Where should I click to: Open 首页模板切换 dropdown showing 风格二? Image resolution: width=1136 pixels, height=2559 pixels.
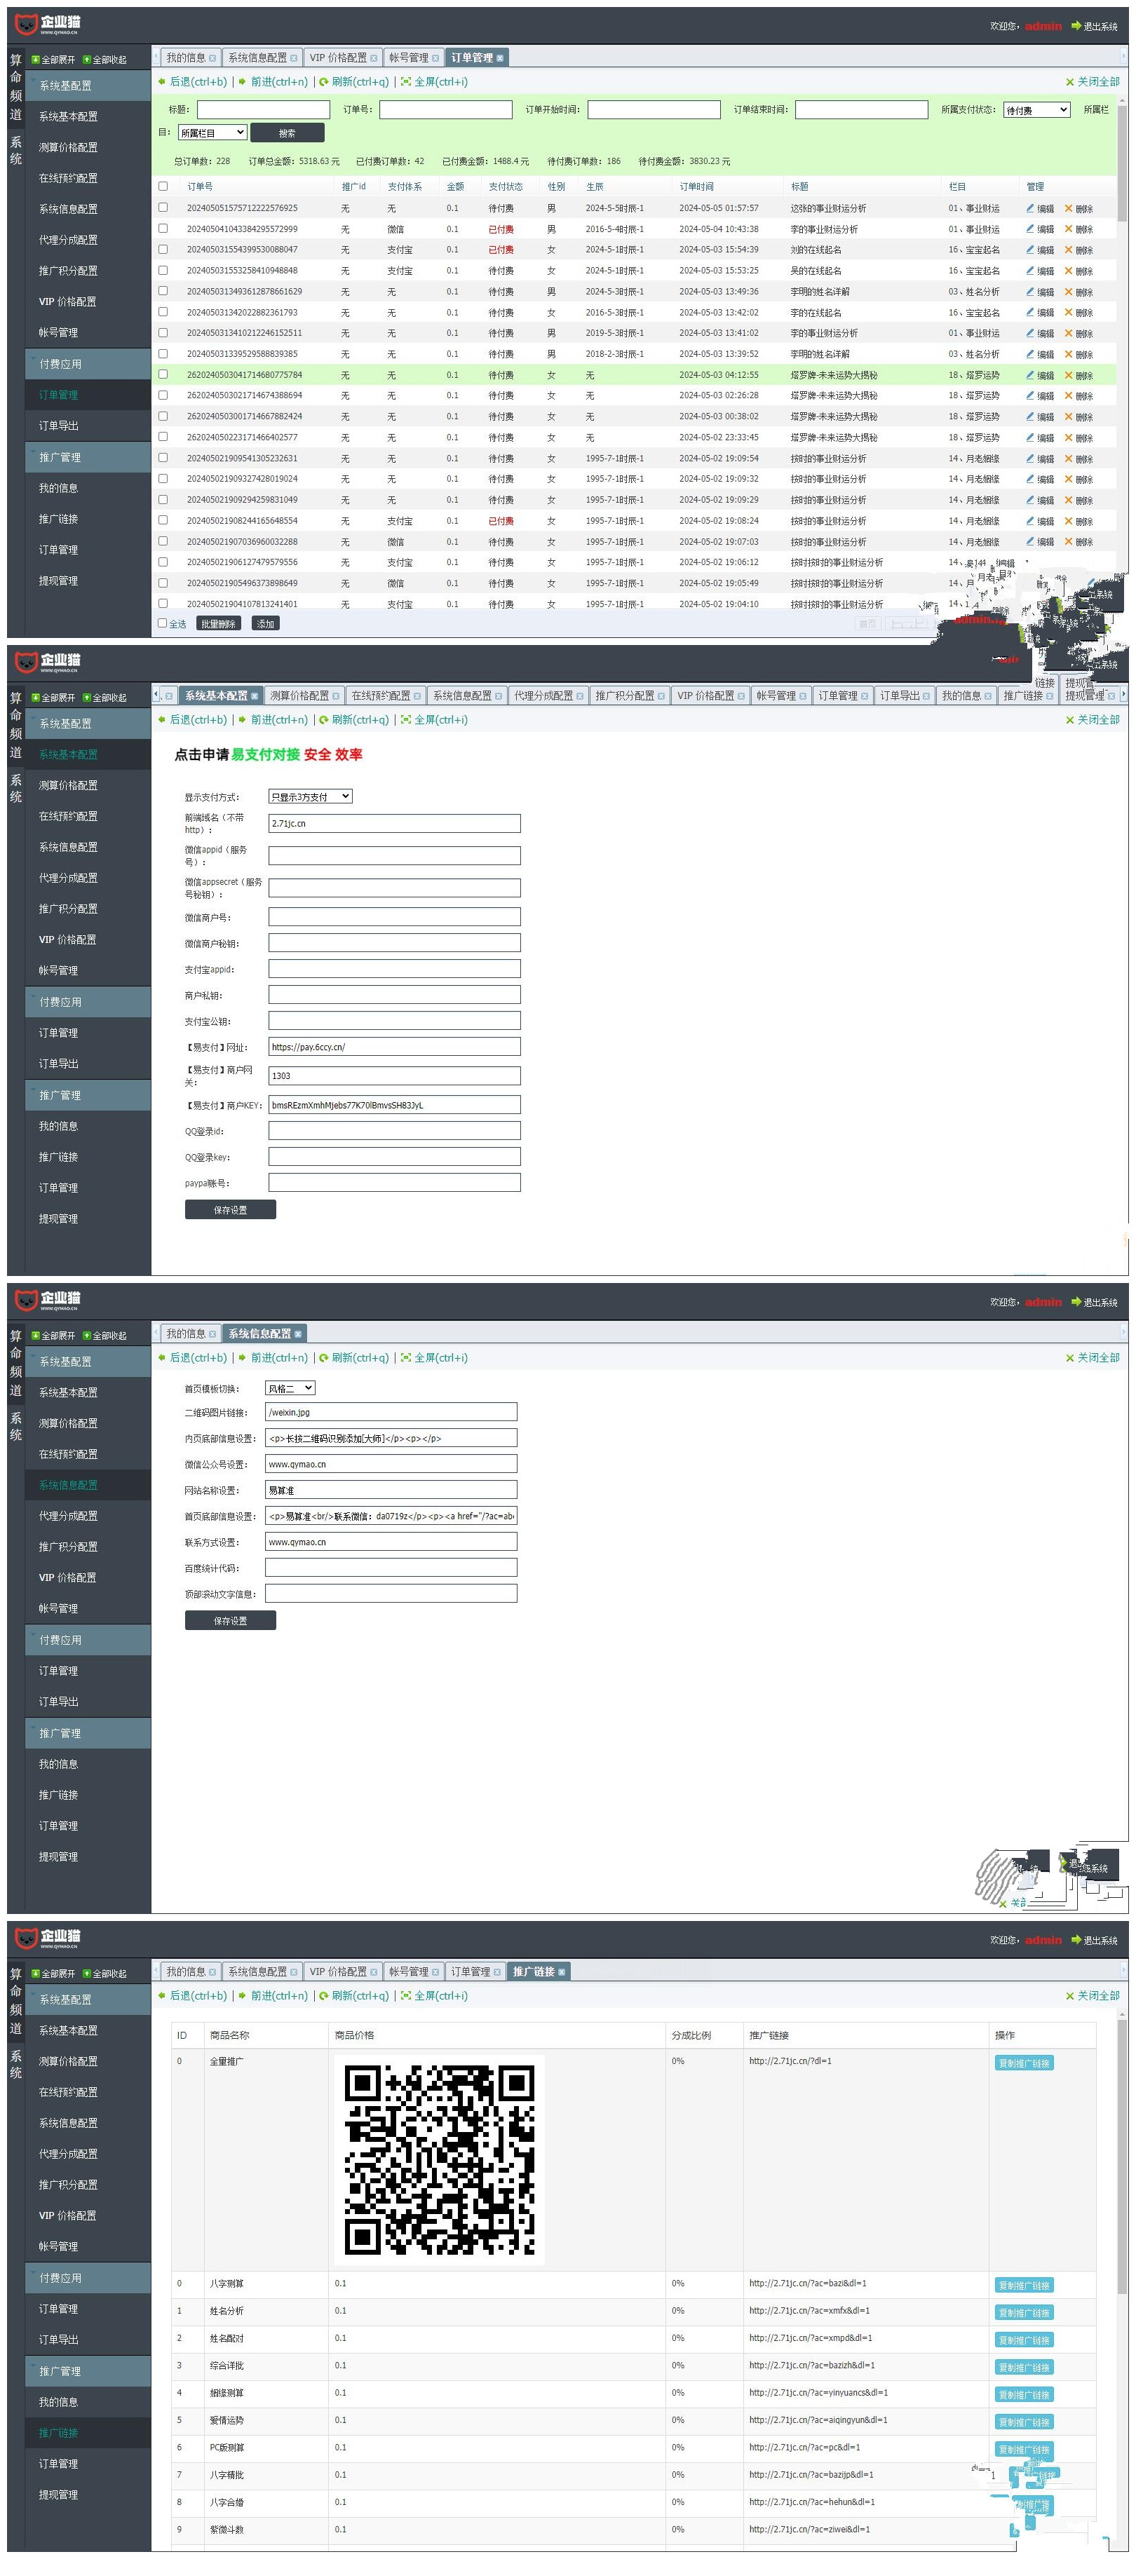pyautogui.click(x=290, y=1387)
